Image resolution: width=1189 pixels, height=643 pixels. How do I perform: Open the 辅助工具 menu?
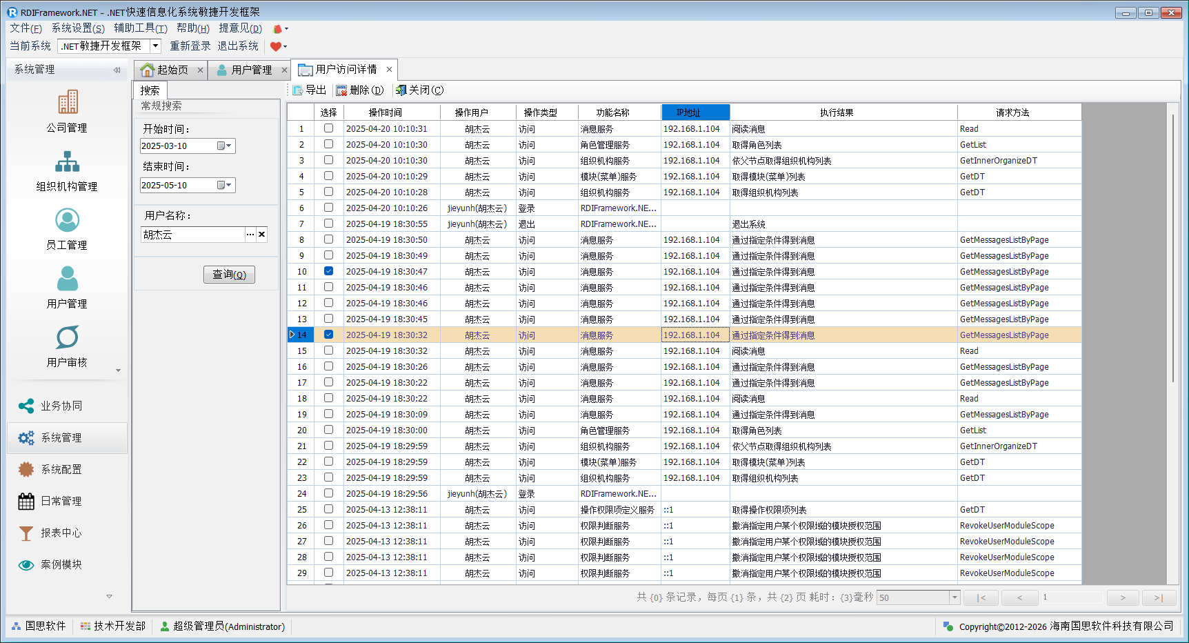coord(140,28)
